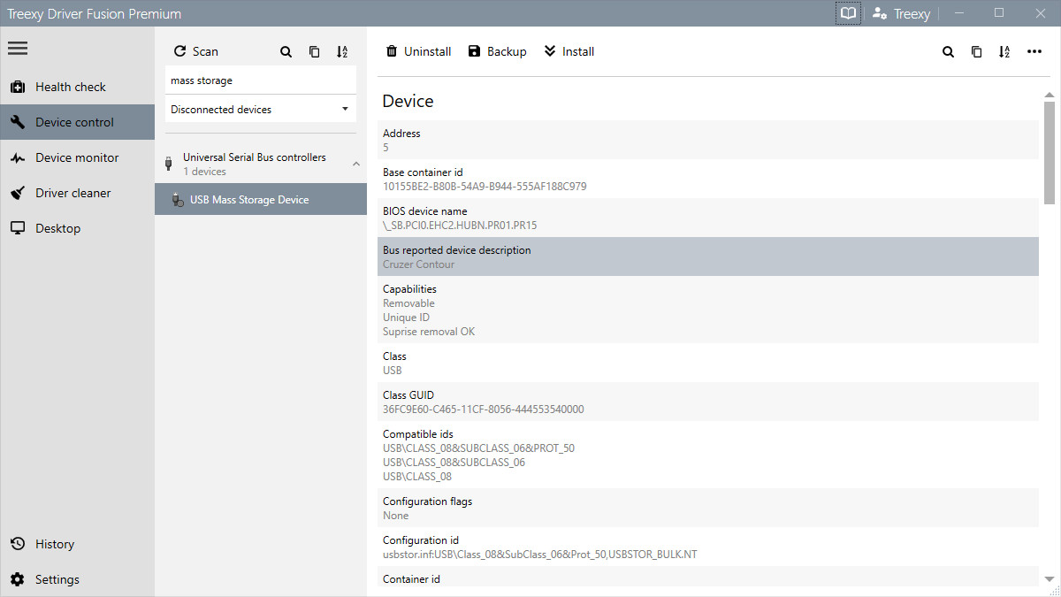The image size is (1061, 597).
Task: Uninstall the selected device
Action: (x=417, y=51)
